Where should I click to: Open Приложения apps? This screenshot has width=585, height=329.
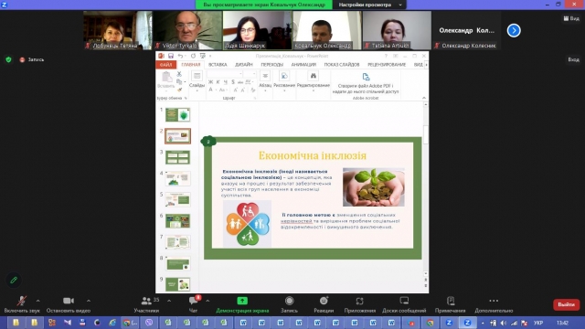(359, 304)
